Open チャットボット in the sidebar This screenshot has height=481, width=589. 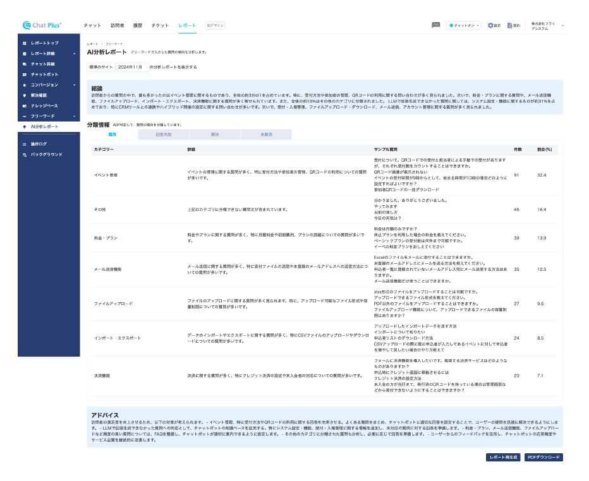44,74
